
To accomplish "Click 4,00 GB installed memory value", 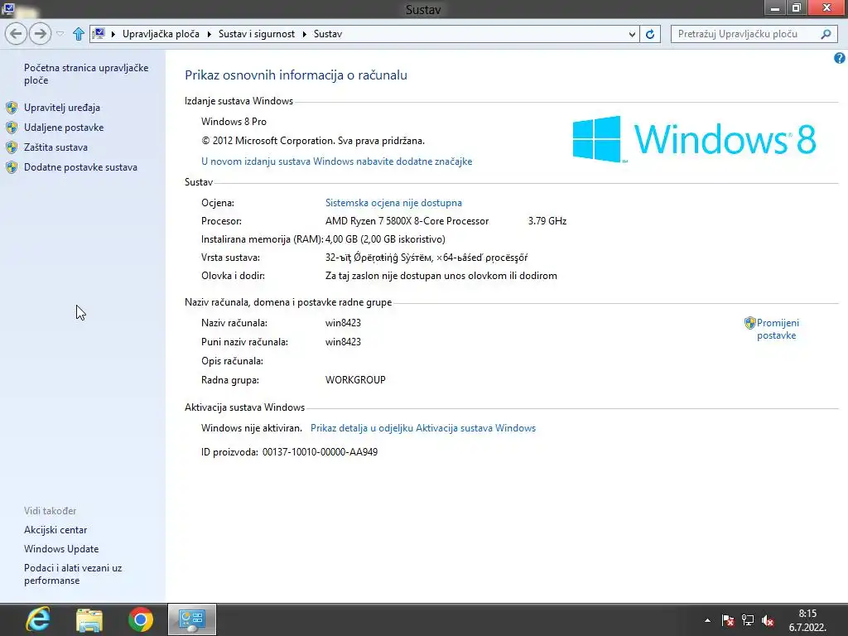I will click(385, 239).
